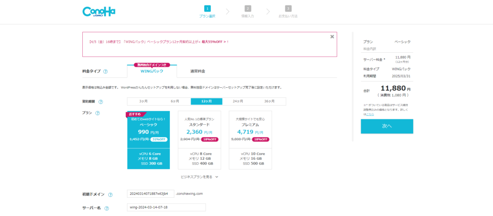The width and height of the screenshot is (493, 216).
Task: Choose the 6ヶ月 contract period
Action: [175, 101]
